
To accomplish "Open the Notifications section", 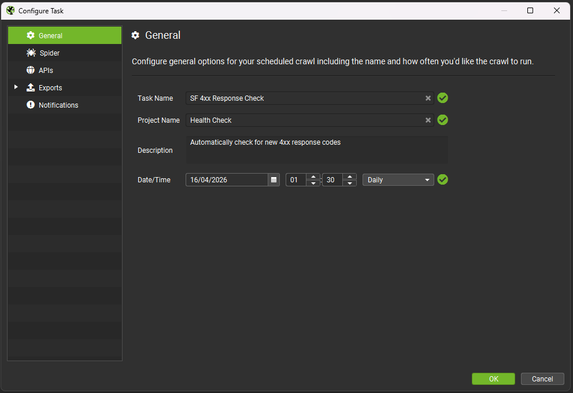I will pos(58,105).
